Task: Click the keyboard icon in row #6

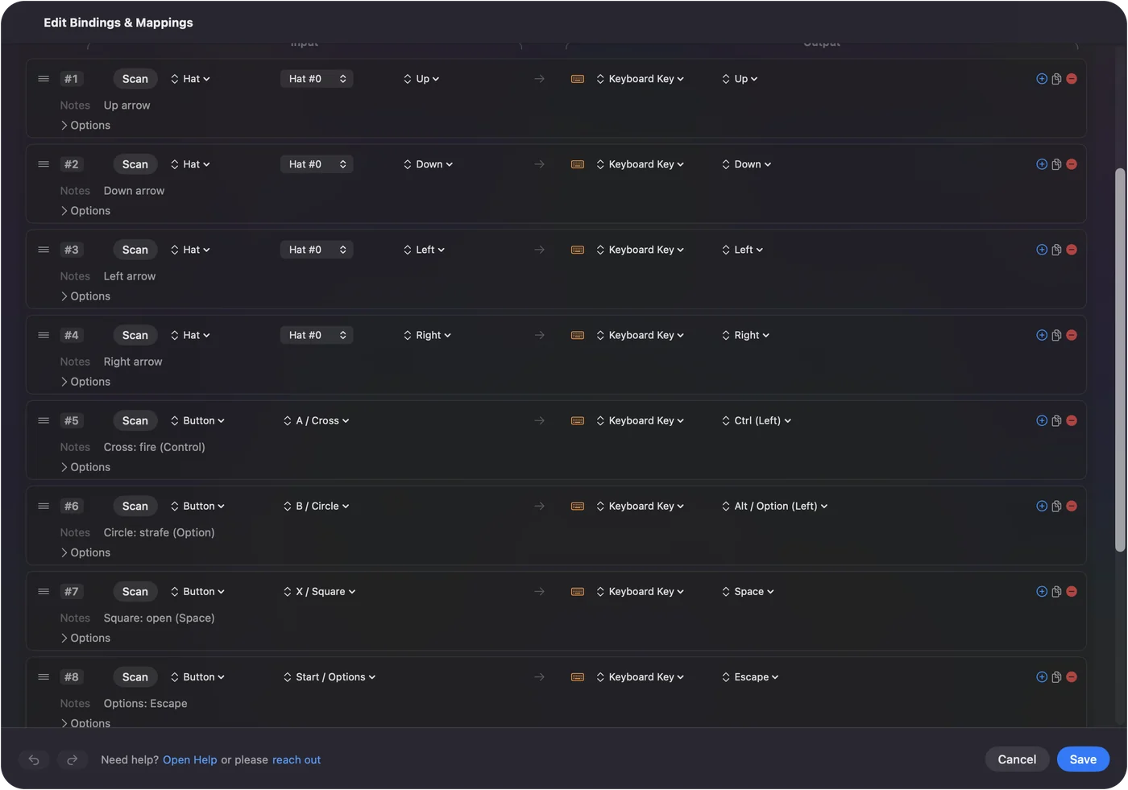Action: point(578,507)
